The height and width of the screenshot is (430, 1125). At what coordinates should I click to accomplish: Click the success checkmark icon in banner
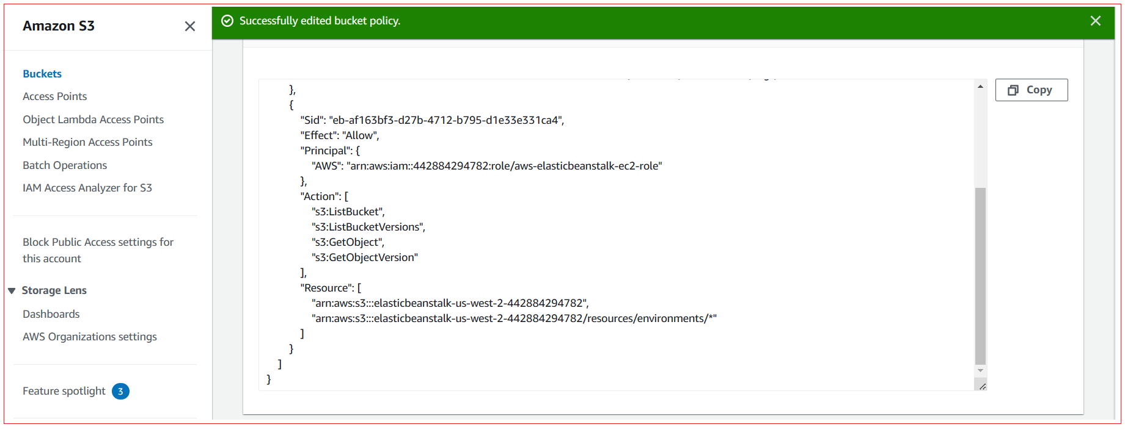tap(227, 21)
